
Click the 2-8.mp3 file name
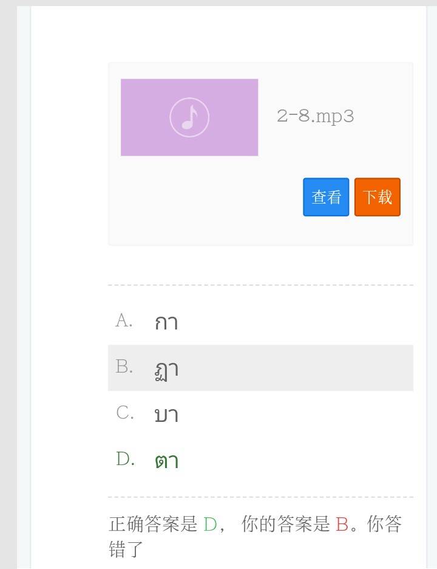click(x=315, y=116)
